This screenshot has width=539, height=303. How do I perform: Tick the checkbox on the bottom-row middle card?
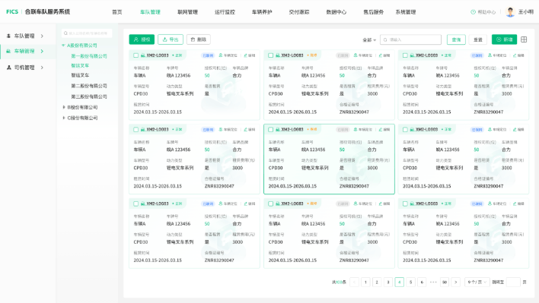(x=270, y=204)
